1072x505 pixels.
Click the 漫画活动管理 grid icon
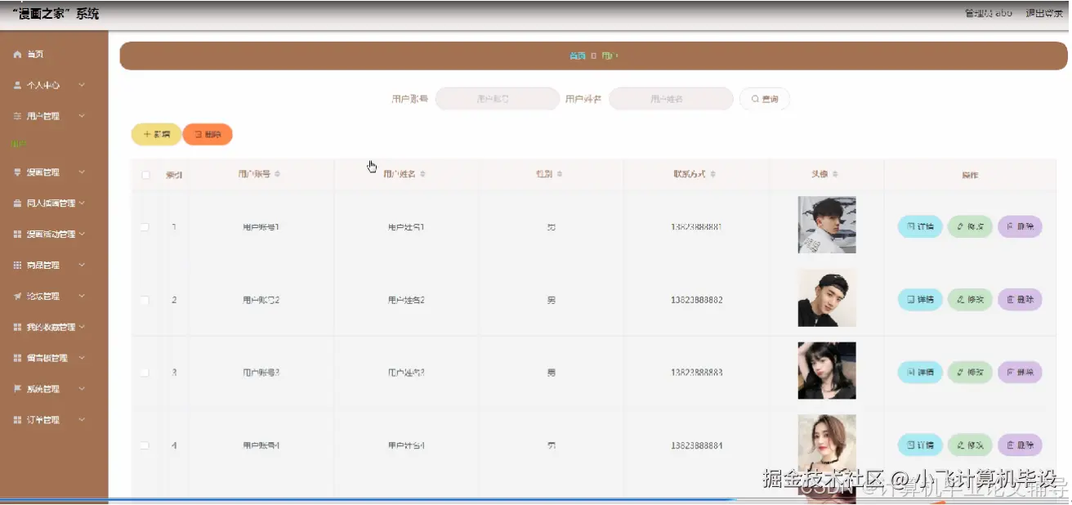point(17,235)
